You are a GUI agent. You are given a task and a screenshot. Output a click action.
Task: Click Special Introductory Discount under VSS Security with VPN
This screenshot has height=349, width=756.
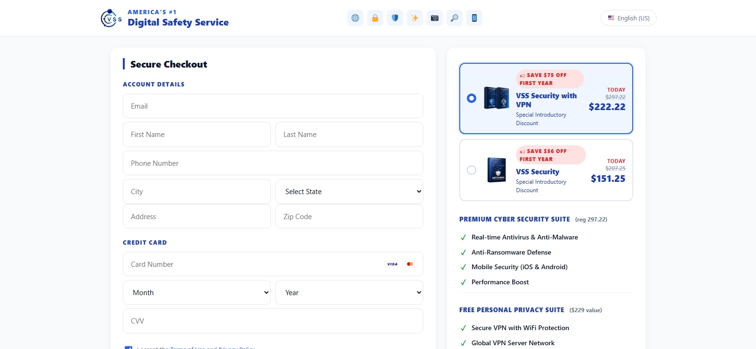(x=541, y=119)
